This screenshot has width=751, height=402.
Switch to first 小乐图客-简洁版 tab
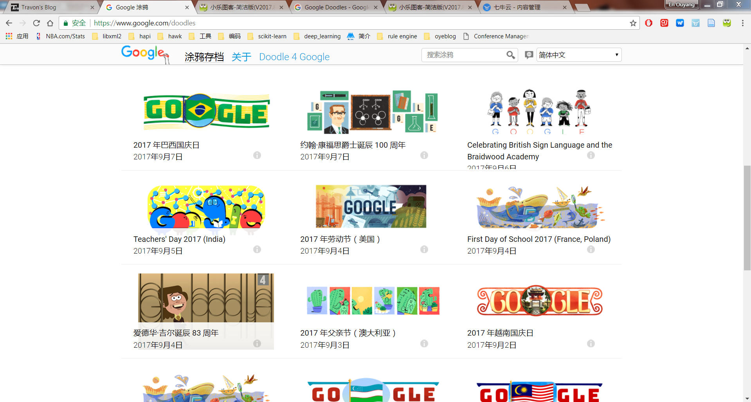coord(242,7)
